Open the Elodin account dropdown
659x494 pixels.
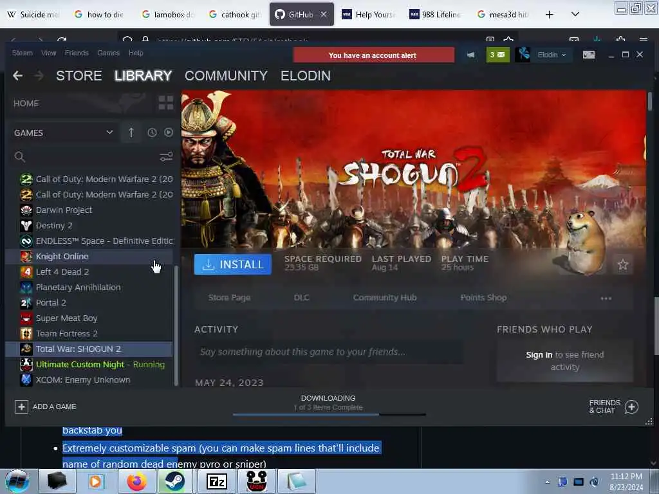point(552,55)
